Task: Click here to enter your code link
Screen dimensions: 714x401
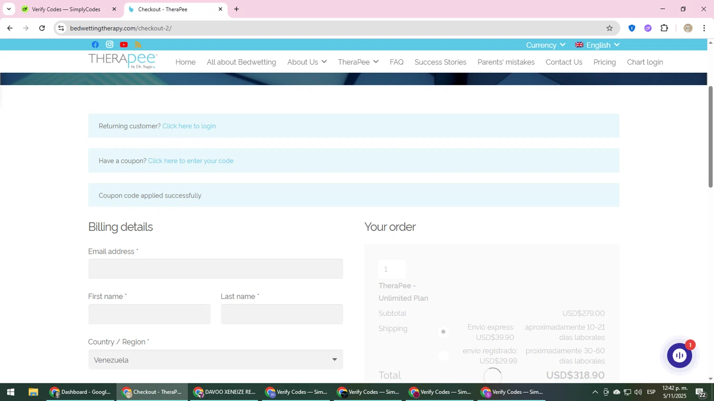Action: pyautogui.click(x=191, y=161)
